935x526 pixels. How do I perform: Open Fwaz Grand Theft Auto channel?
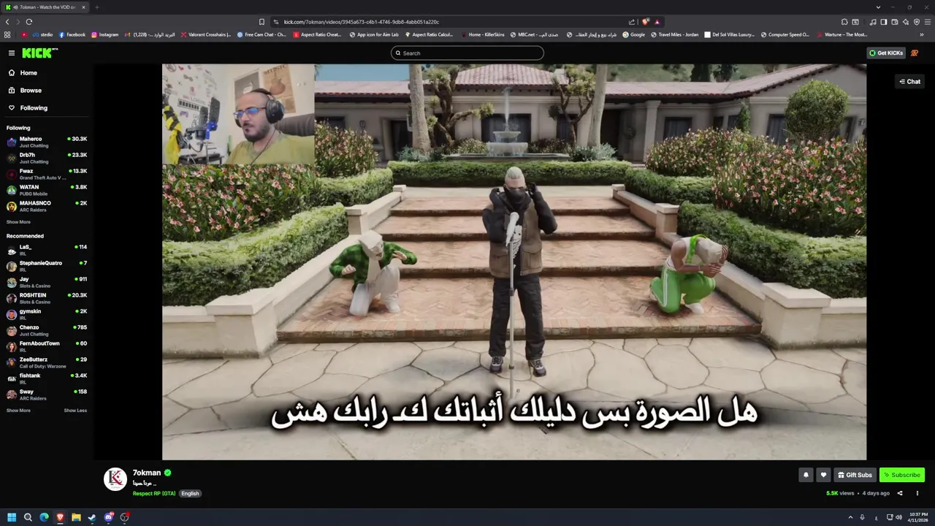click(x=47, y=174)
